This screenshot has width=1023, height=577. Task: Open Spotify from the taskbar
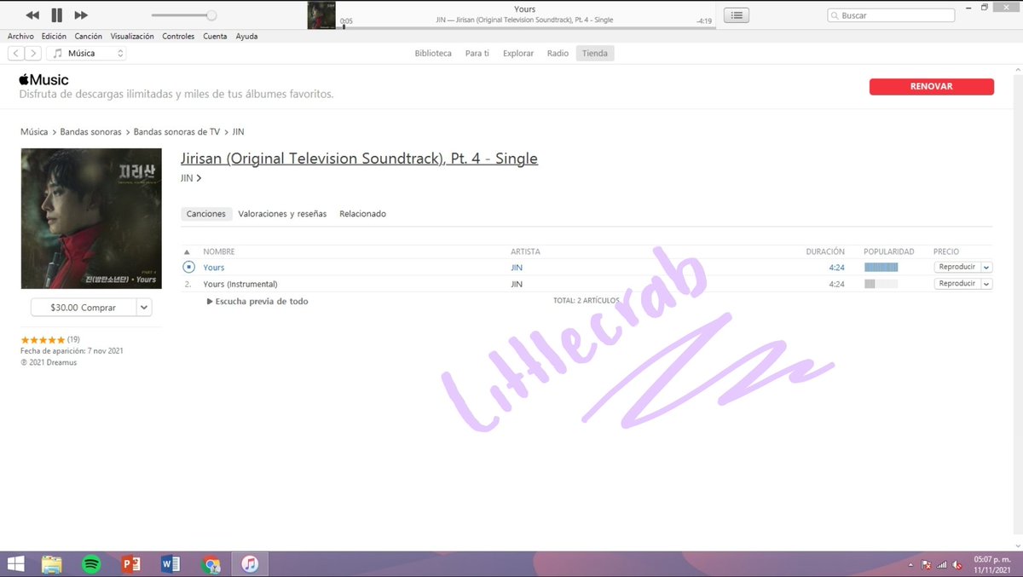click(91, 564)
